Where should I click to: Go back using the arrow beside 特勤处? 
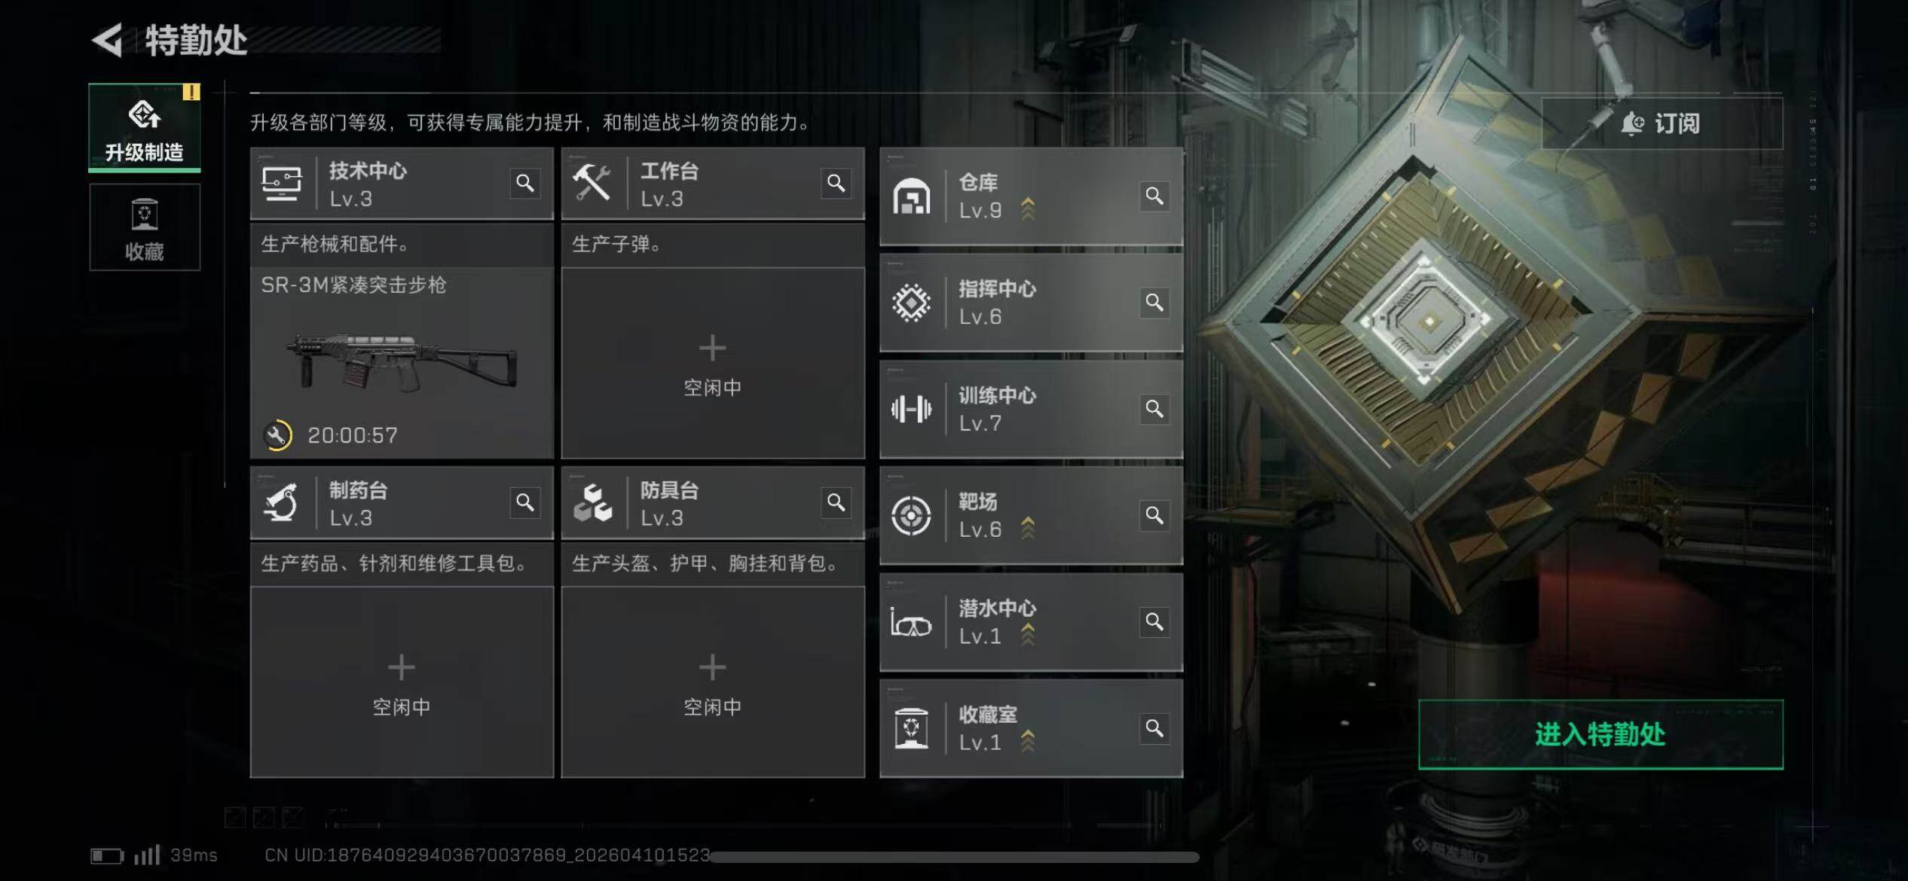tap(106, 41)
